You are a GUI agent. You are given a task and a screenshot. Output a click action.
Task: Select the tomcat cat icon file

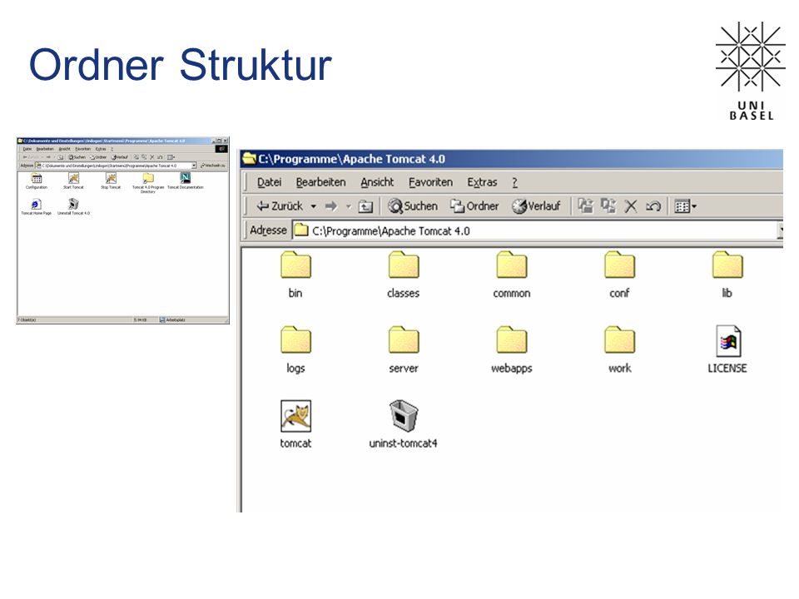295,416
